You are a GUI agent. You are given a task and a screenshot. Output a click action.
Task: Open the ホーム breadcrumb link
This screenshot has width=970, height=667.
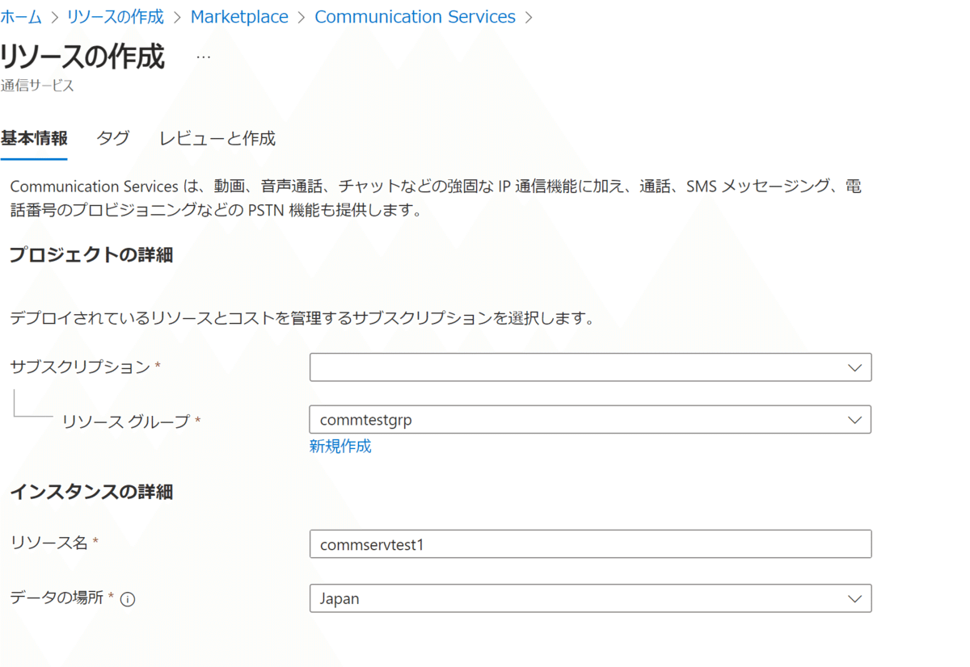(21, 17)
